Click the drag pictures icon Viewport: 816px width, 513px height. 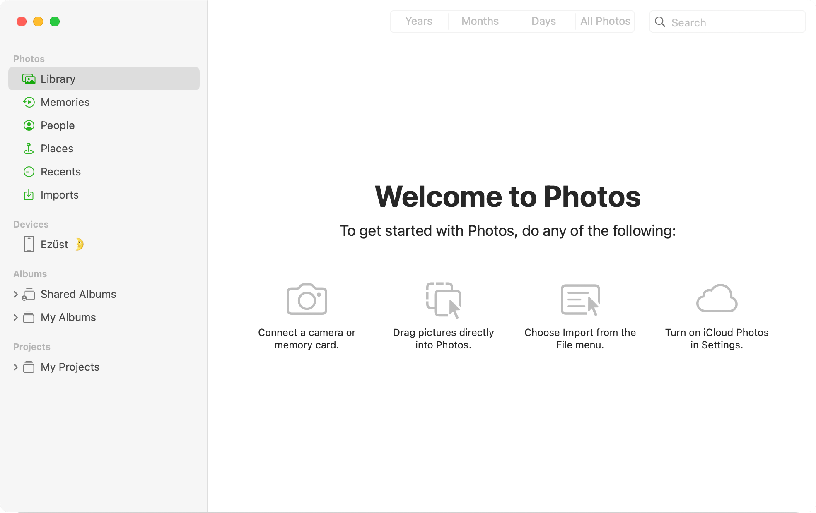tap(443, 300)
